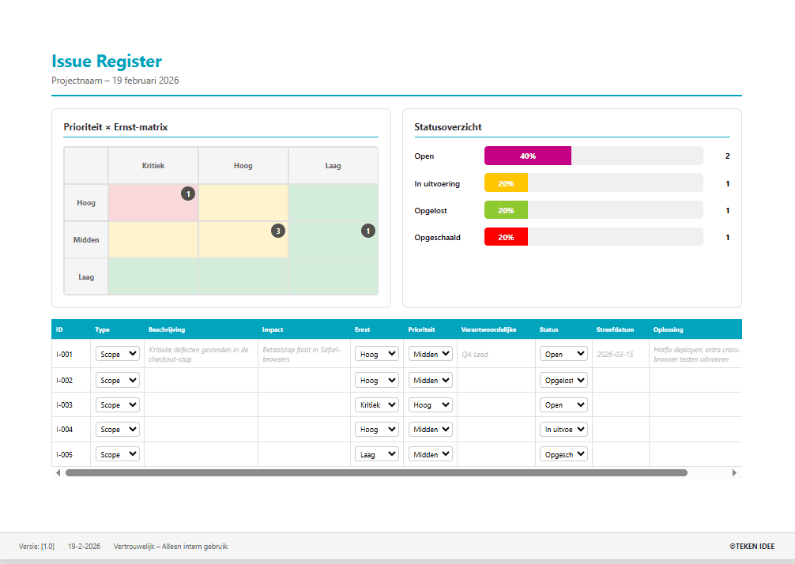The image size is (795, 564).
Task: Open the Status dropdown showing Opgesch for I-005
Action: click(x=563, y=453)
